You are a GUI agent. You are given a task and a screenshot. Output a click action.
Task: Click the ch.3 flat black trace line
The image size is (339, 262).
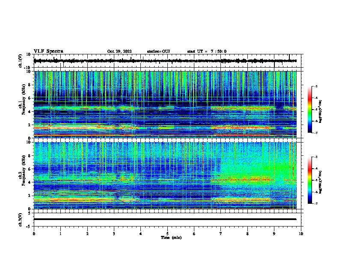165,219
